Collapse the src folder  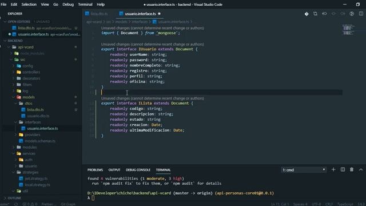click(11, 60)
